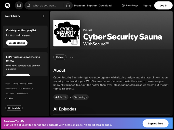Open Download in top navigation

coord(105,6)
